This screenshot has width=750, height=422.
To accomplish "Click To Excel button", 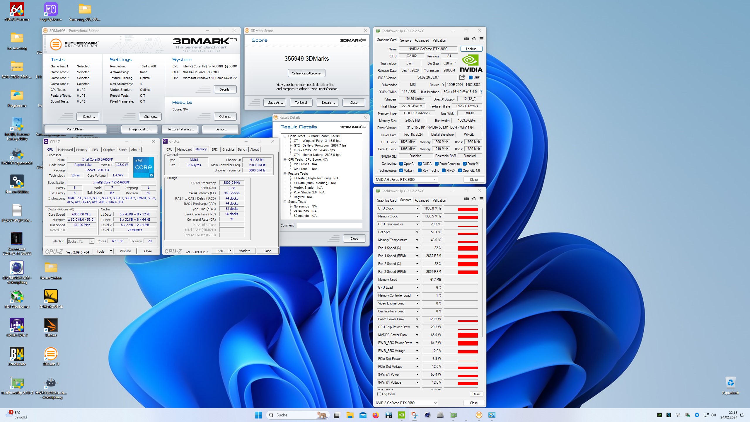I will pos(301,103).
